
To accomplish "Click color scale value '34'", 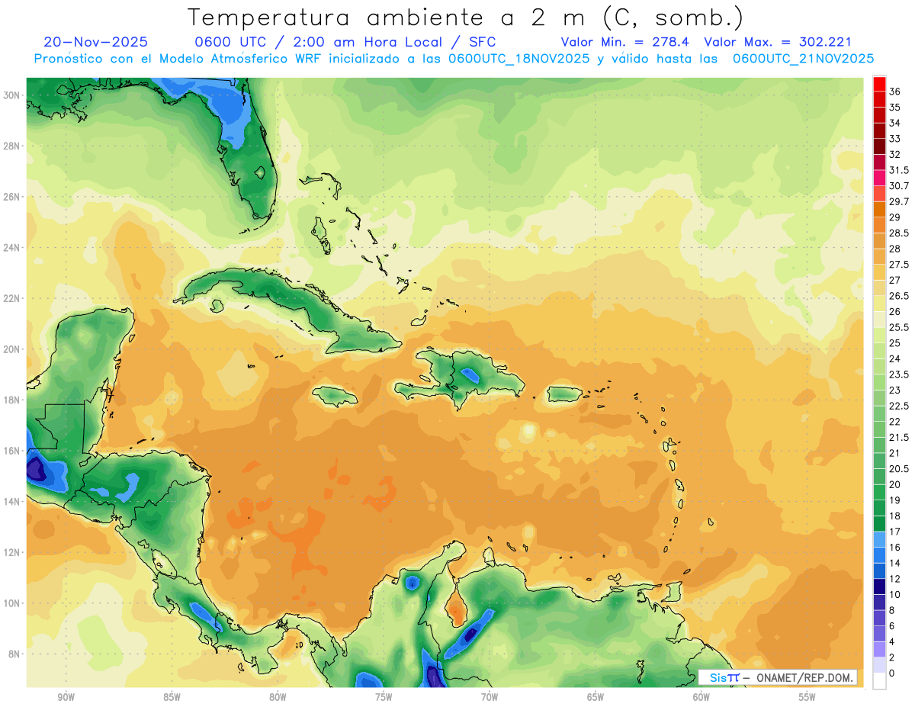I will tap(895, 123).
